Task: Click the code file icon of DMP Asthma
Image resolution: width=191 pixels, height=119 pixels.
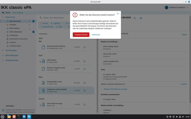Action: (x=43, y=61)
